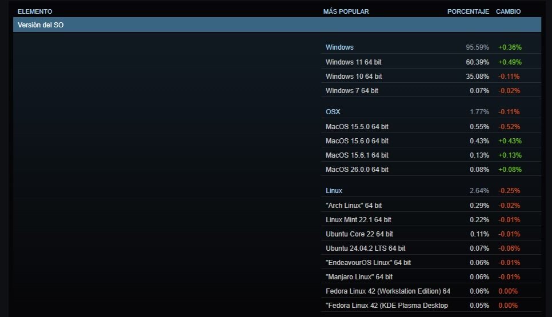Open the Windows category row
552x317 pixels.
pyautogui.click(x=431, y=47)
